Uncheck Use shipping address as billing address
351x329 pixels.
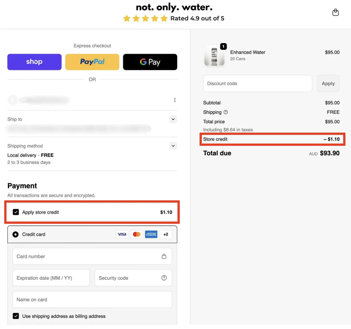tap(16, 316)
